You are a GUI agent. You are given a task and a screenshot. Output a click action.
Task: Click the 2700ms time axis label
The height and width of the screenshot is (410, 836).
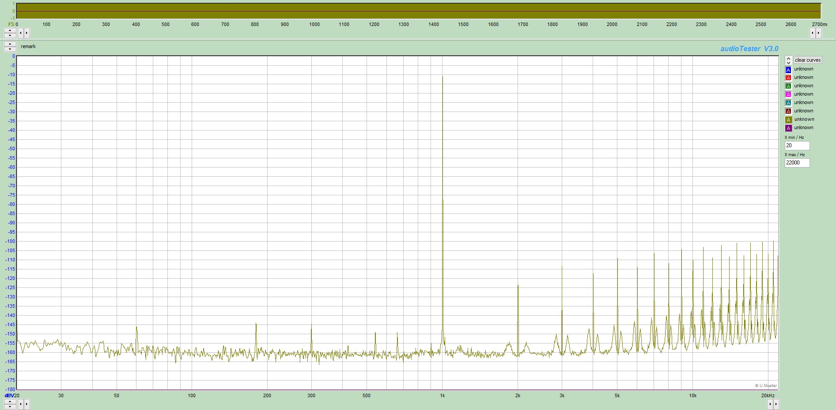point(819,24)
